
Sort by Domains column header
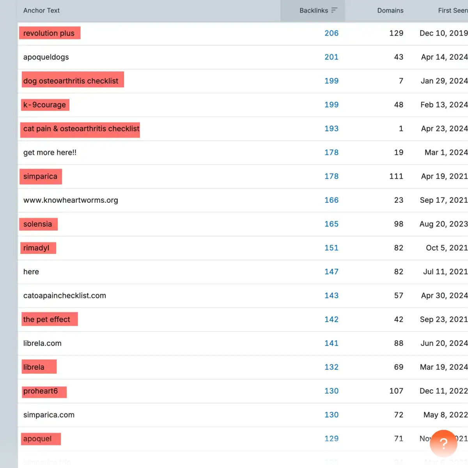tap(390, 11)
